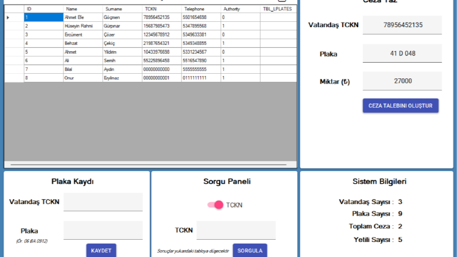Select the TCKN cell 15687985473
Screen dimensions: 457x257
(x=161, y=26)
